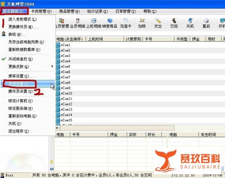Open the 服务器端 menu
This screenshot has height=178, width=225.
14,11
